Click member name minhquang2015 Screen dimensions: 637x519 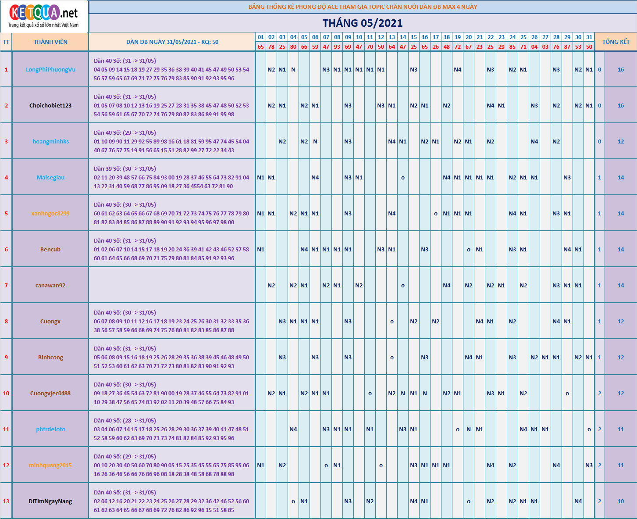(x=50, y=465)
